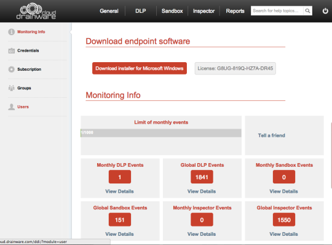Click the Users person icon

tap(12, 107)
